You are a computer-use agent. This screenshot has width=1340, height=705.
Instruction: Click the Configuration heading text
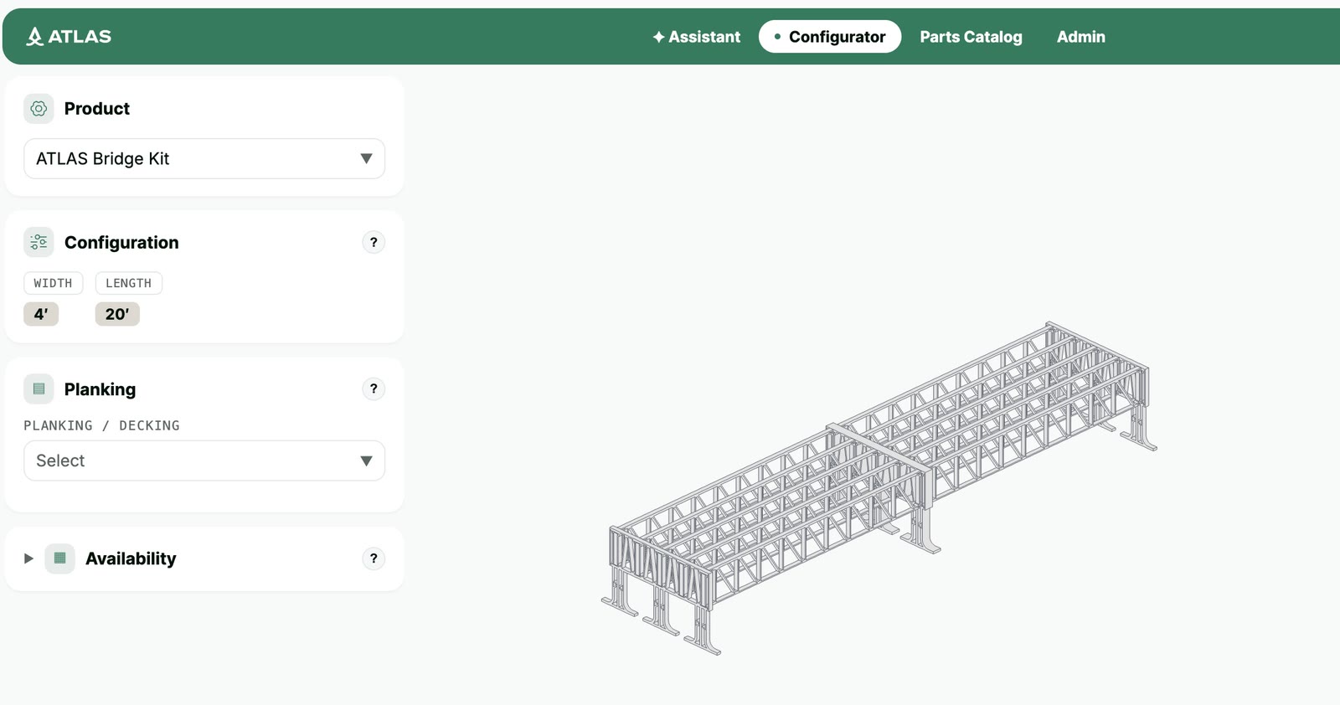point(121,242)
